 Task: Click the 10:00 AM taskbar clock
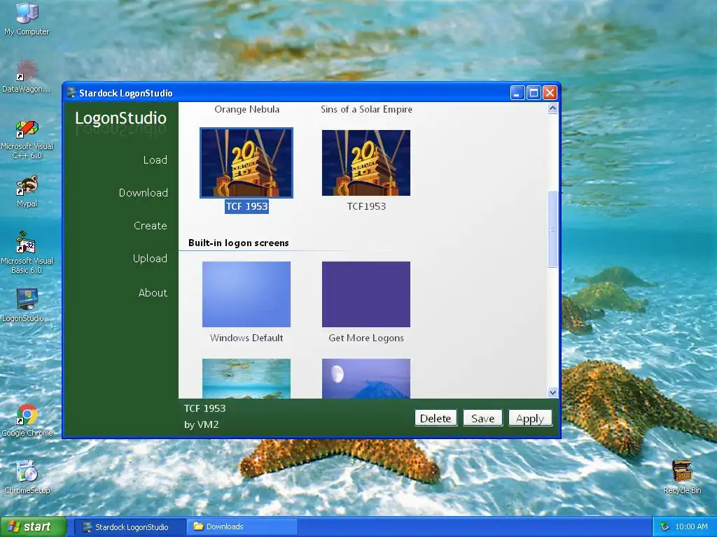pyautogui.click(x=691, y=527)
